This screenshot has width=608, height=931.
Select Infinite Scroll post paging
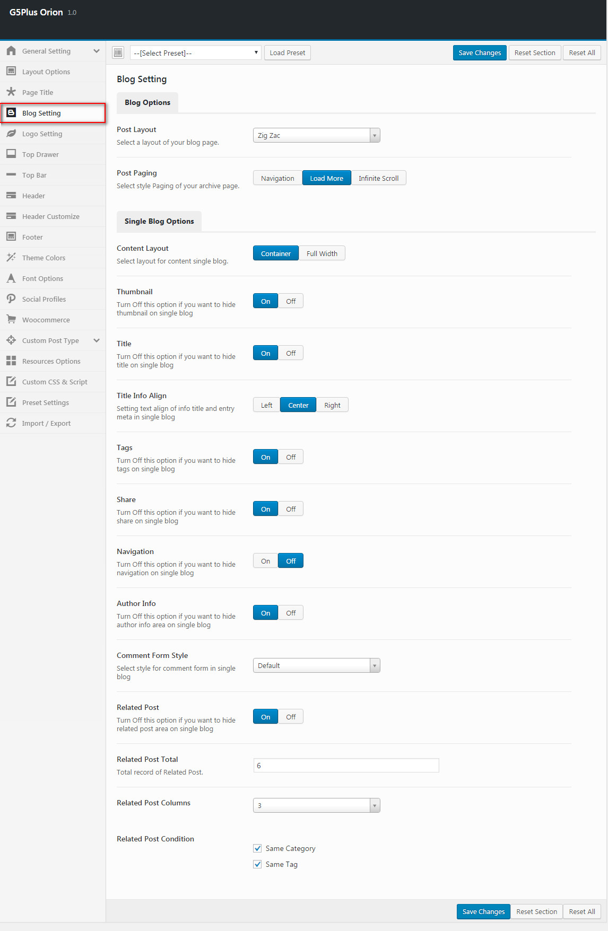pyautogui.click(x=378, y=178)
